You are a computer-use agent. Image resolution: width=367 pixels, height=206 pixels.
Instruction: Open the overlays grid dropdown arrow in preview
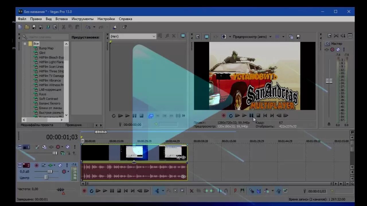(x=283, y=37)
